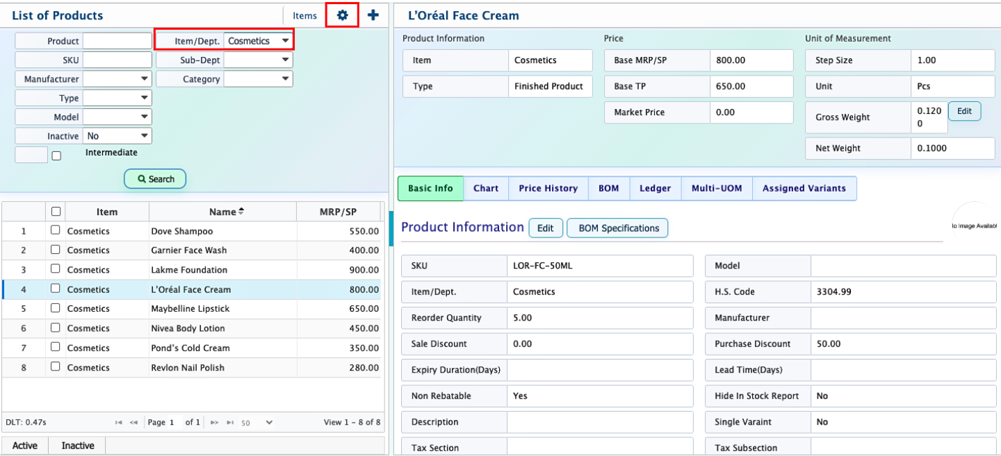1001x456 pixels.
Task: Open the Type filter dropdown
Action: point(117,98)
